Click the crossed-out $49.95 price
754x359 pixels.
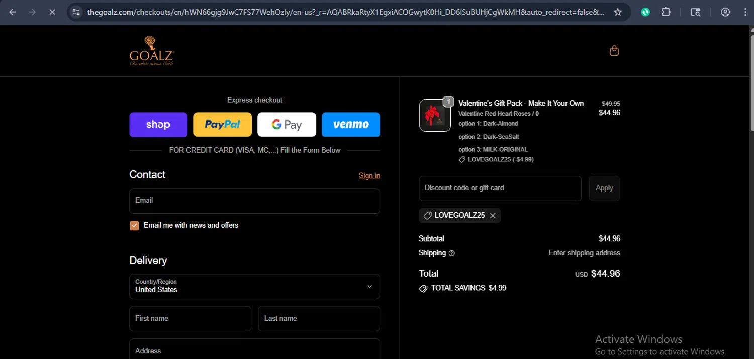coord(611,104)
